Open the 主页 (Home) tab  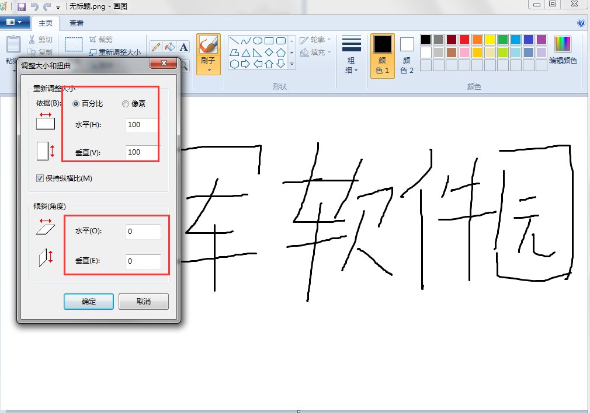click(x=46, y=23)
